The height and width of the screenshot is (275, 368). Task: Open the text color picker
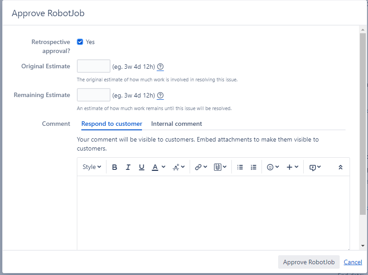[159, 167]
